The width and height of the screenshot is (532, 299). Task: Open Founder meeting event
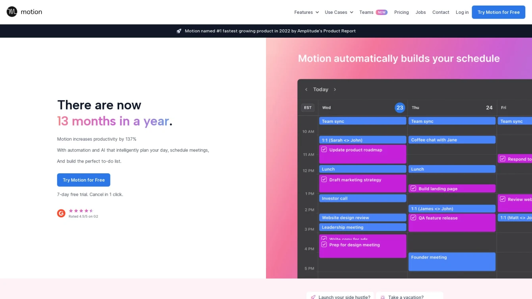[452, 262]
